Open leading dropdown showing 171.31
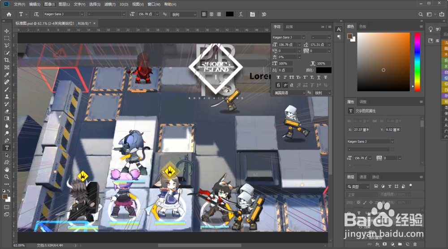The height and width of the screenshot is (249, 448). point(329,44)
